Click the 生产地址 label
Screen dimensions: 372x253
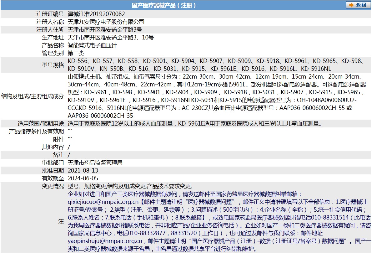coord(53,38)
